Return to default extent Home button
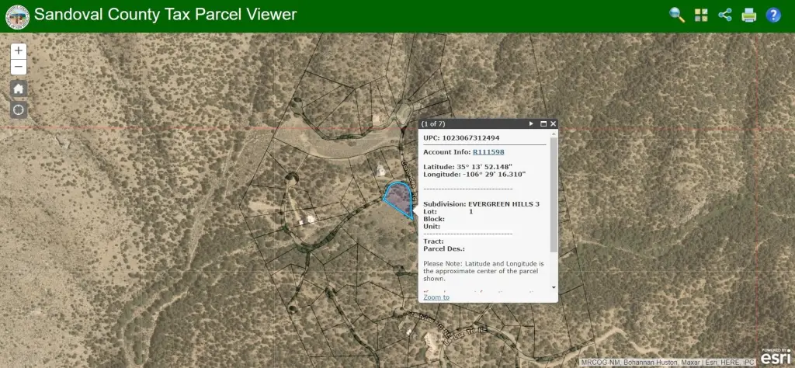This screenshot has width=795, height=368. click(19, 89)
